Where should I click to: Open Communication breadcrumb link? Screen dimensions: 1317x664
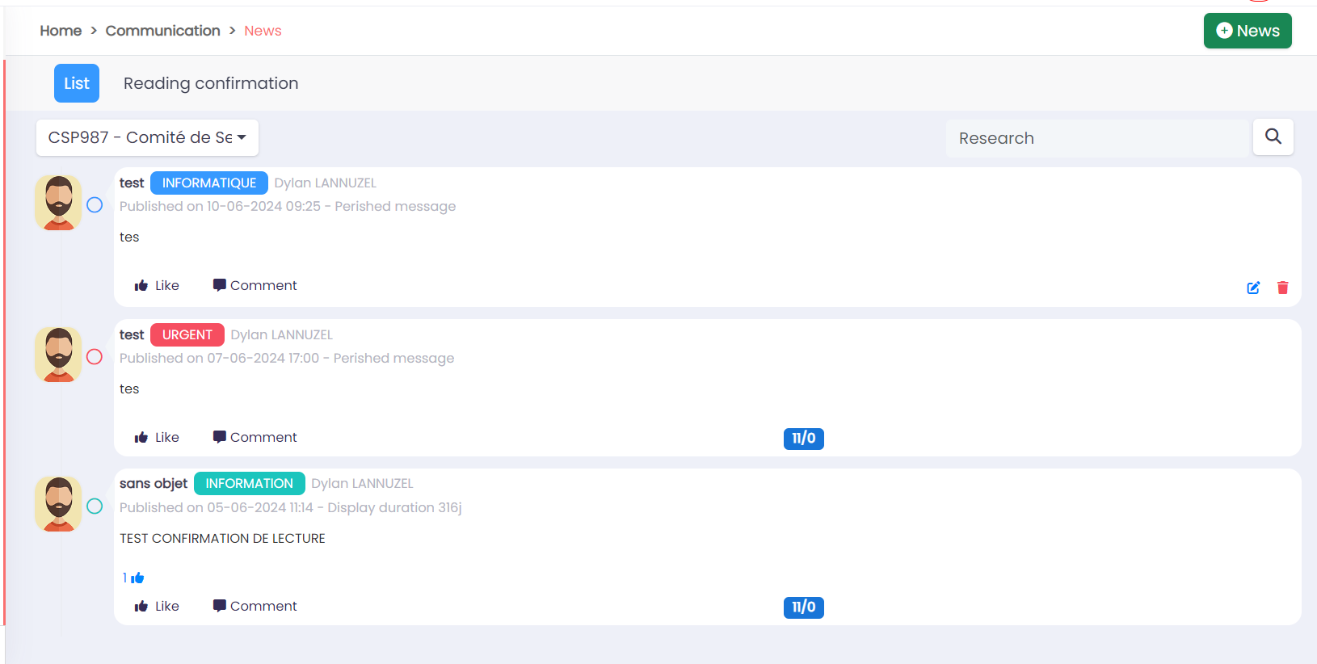pyautogui.click(x=162, y=31)
